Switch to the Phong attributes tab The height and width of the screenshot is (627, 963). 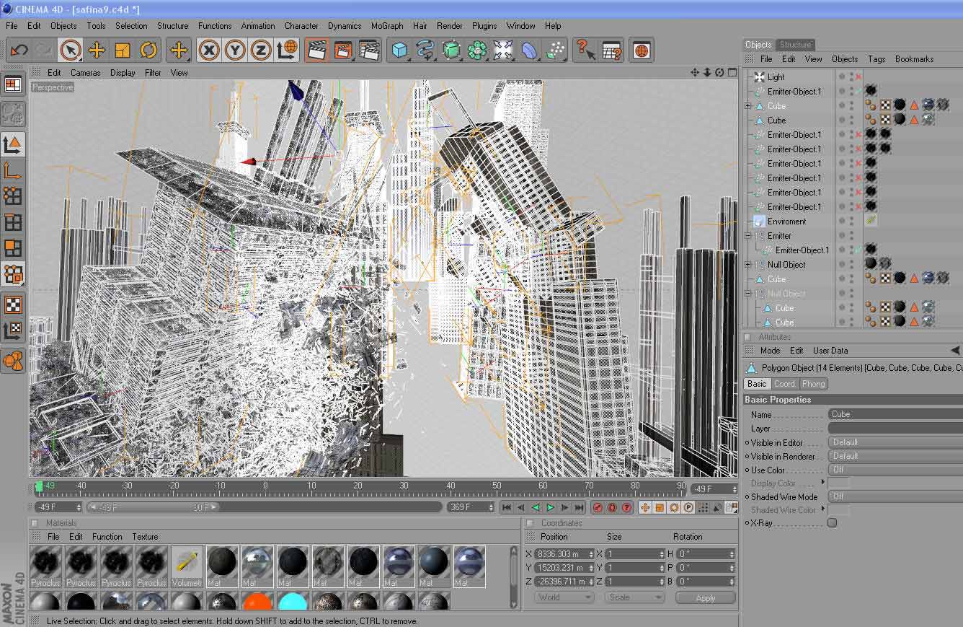(x=813, y=384)
